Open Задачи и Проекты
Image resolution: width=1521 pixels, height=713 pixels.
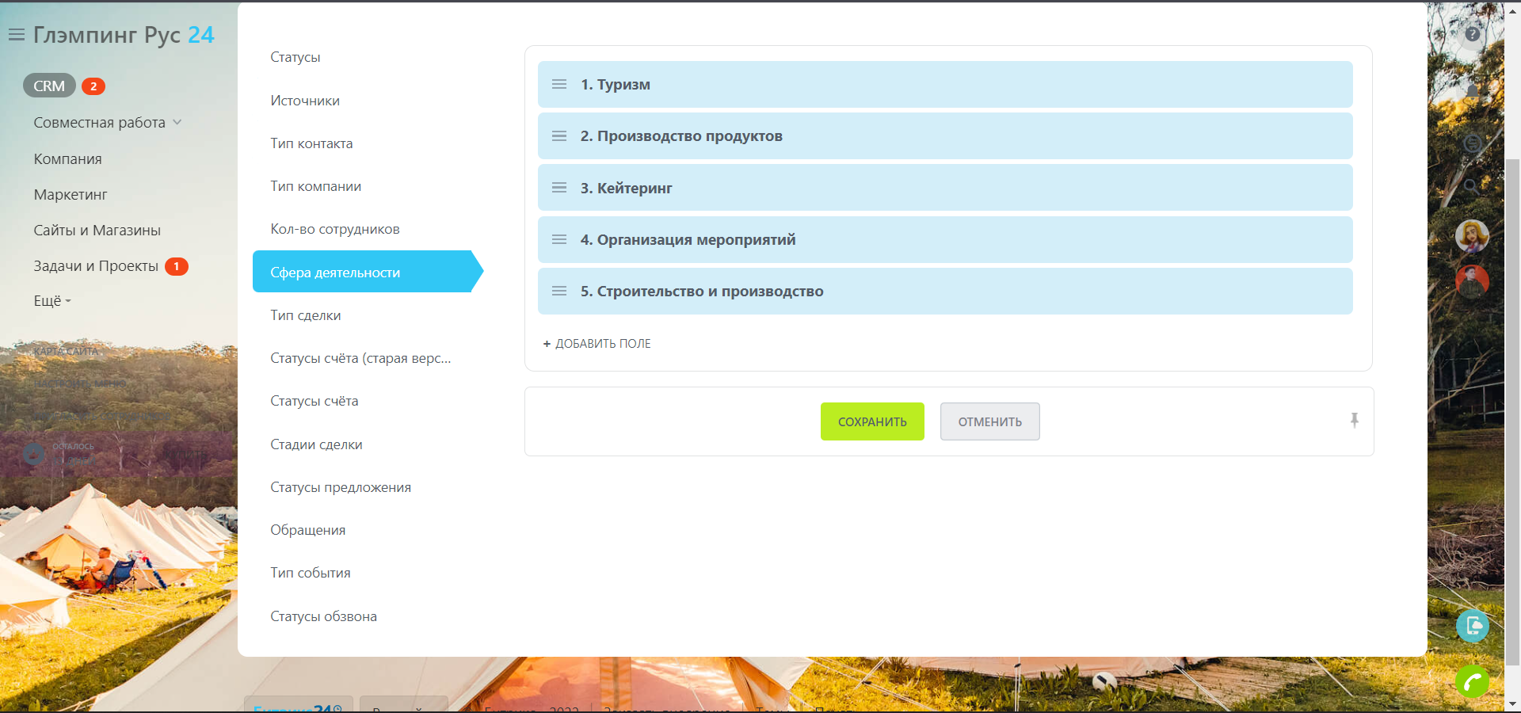pos(96,266)
